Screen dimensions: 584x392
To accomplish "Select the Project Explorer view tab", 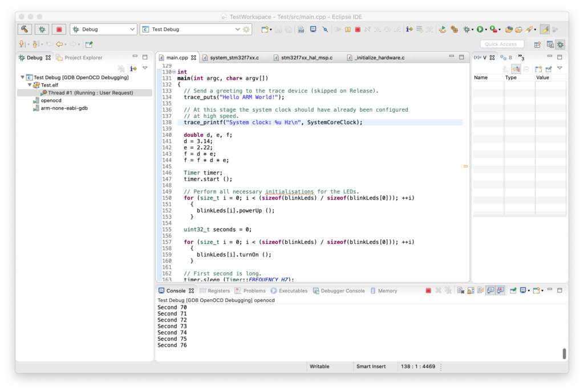I will click(83, 58).
